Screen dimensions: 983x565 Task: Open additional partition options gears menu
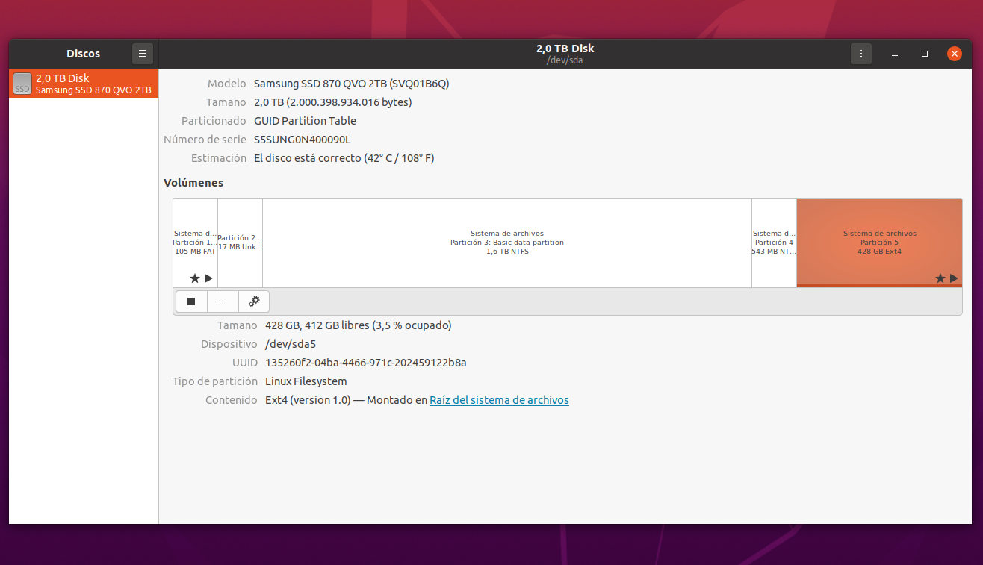(254, 302)
